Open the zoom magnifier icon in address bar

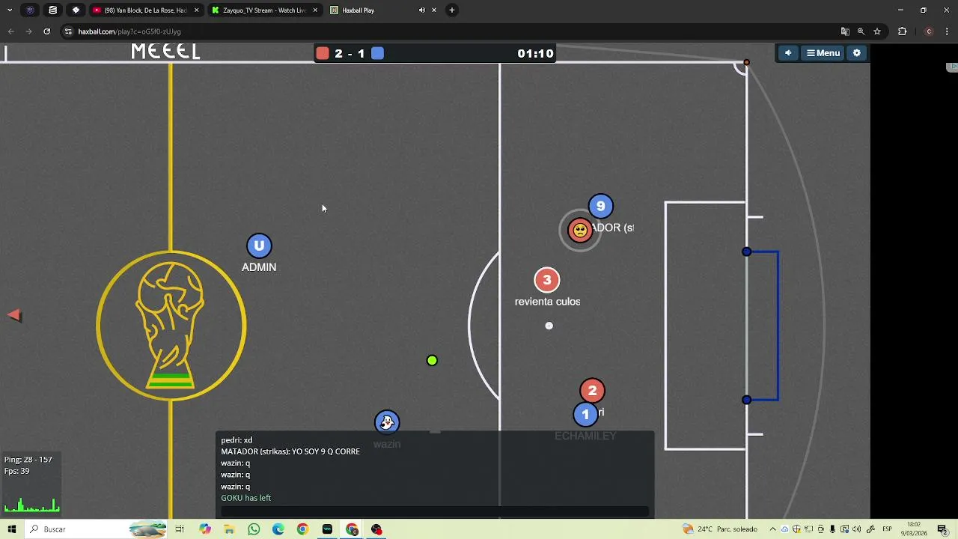(861, 31)
